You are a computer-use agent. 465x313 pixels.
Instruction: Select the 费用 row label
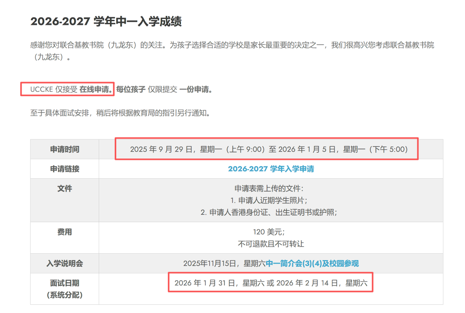65,232
